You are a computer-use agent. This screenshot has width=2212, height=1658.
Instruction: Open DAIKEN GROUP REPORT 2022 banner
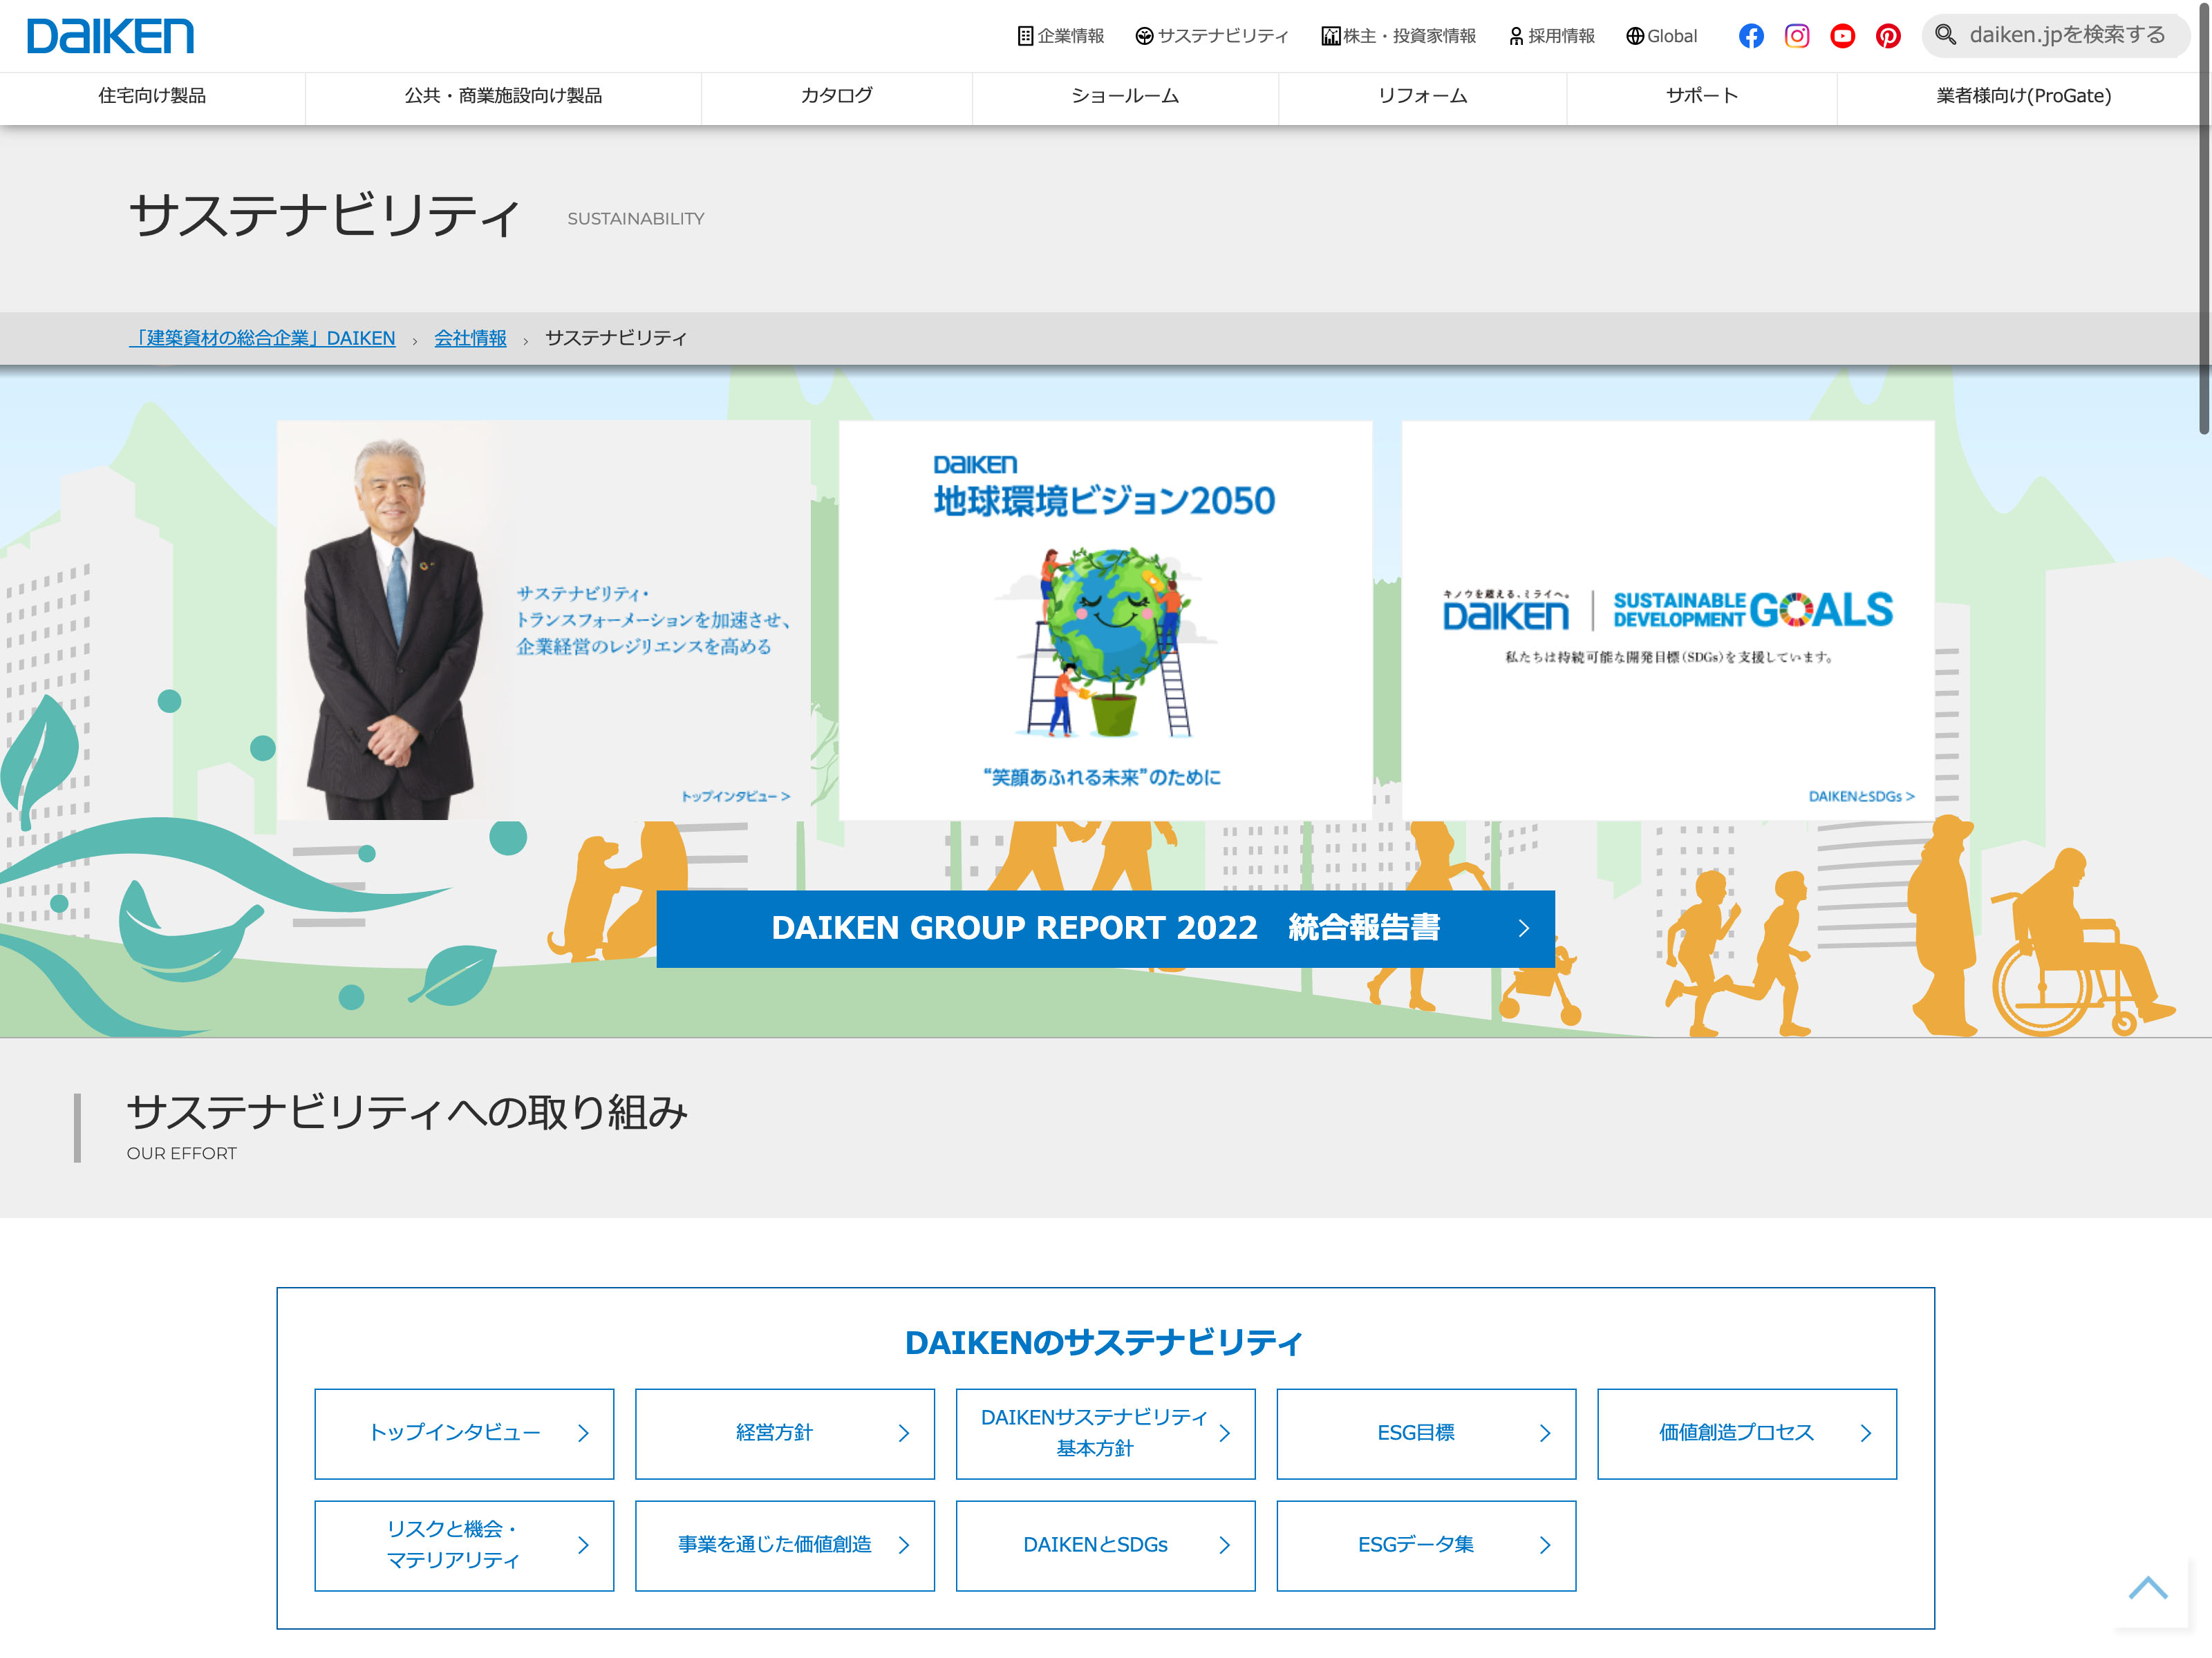click(1105, 928)
